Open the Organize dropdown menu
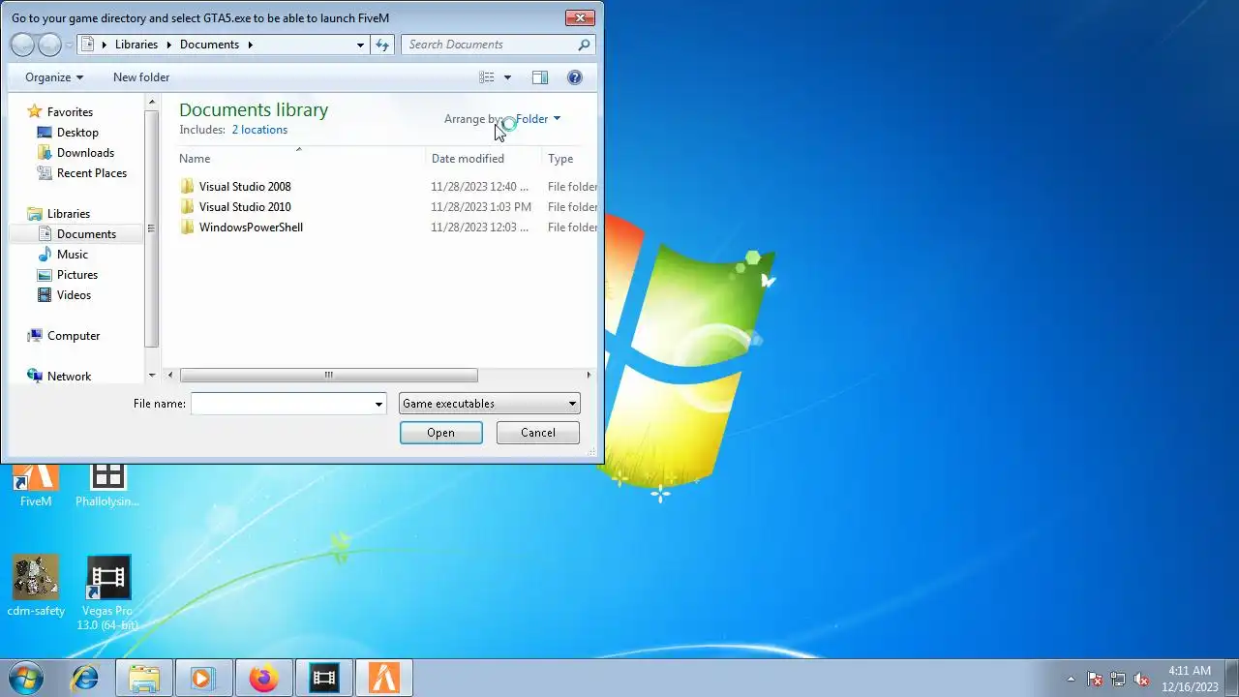1239x697 pixels. pos(54,77)
